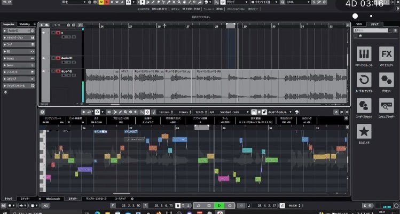Toggle snap in the sample editor toolbar
The image size is (400, 214).
click(x=147, y=112)
